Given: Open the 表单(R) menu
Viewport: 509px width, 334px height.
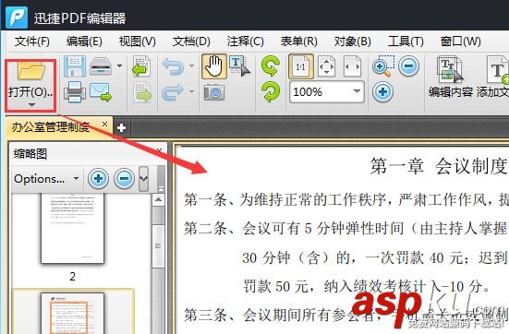Looking at the screenshot, I should [x=299, y=42].
